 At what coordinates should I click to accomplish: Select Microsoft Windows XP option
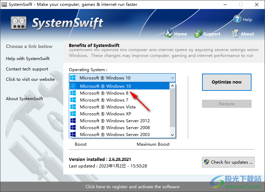(119, 114)
